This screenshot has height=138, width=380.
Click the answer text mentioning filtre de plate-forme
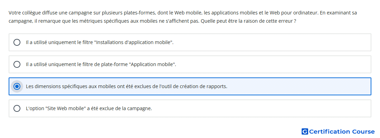[101, 64]
